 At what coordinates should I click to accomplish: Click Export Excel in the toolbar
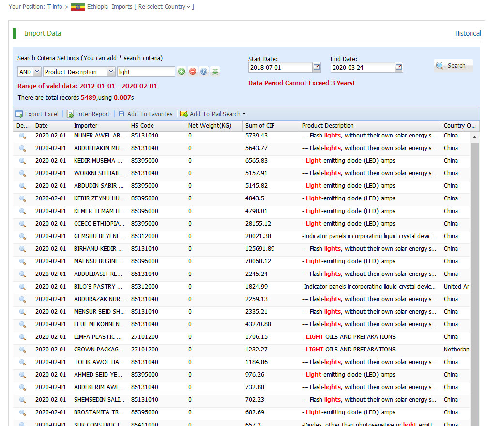tap(37, 114)
